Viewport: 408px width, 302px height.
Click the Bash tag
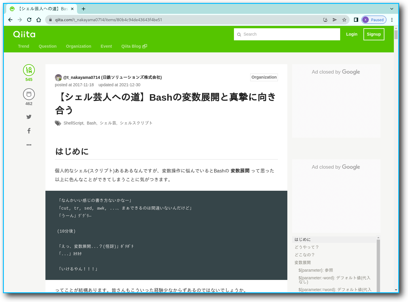pos(91,123)
